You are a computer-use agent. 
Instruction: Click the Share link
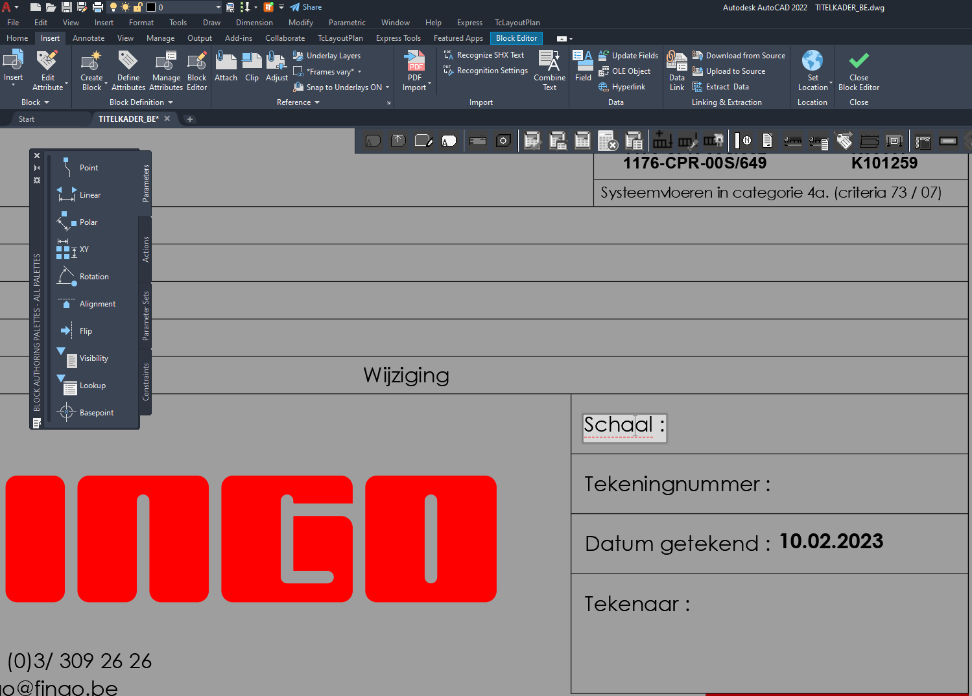(x=305, y=7)
